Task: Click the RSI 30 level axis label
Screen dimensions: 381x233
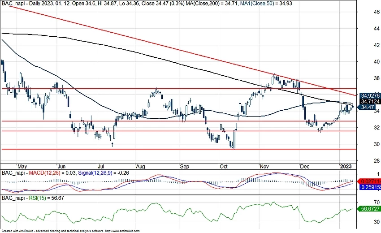Action: pos(377,222)
